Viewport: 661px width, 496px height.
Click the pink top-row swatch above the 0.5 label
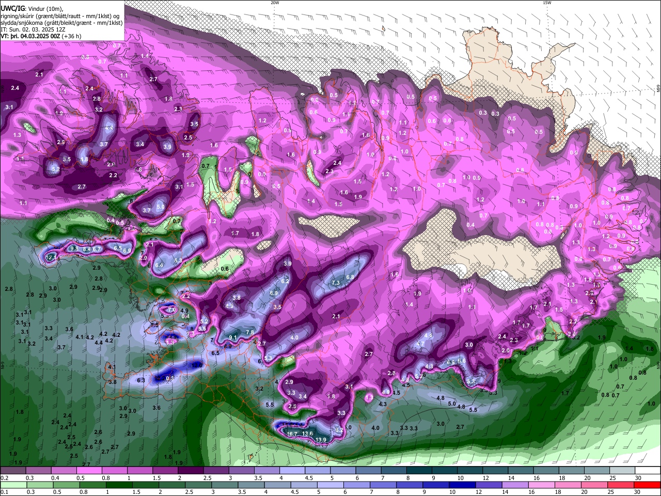[x=89, y=471]
